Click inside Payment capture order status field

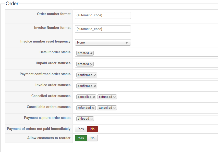click(x=153, y=119)
